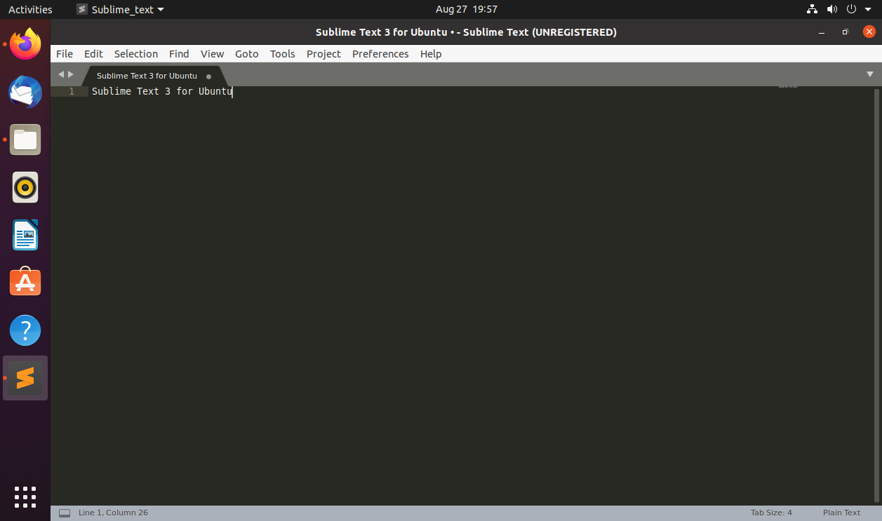The width and height of the screenshot is (882, 521).
Task: Change Tab Size: 4 setting
Action: click(x=771, y=513)
